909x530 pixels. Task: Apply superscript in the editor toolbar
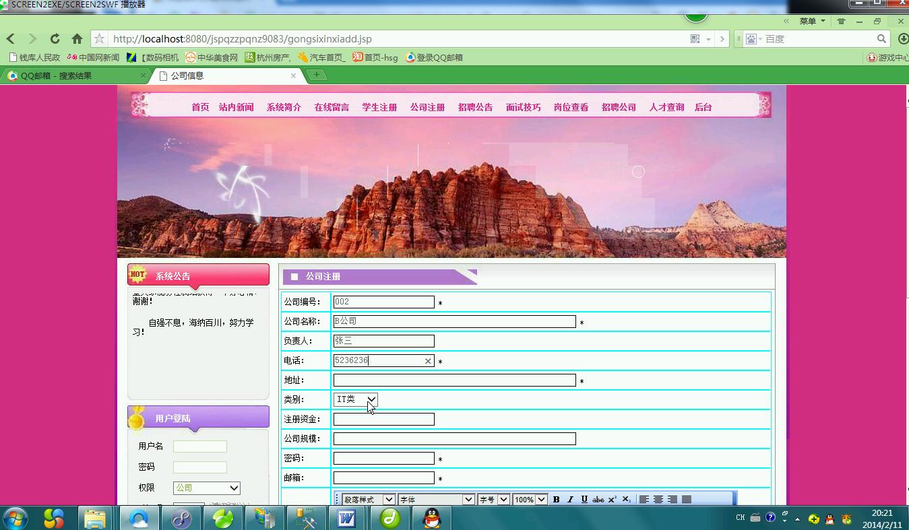click(x=612, y=499)
